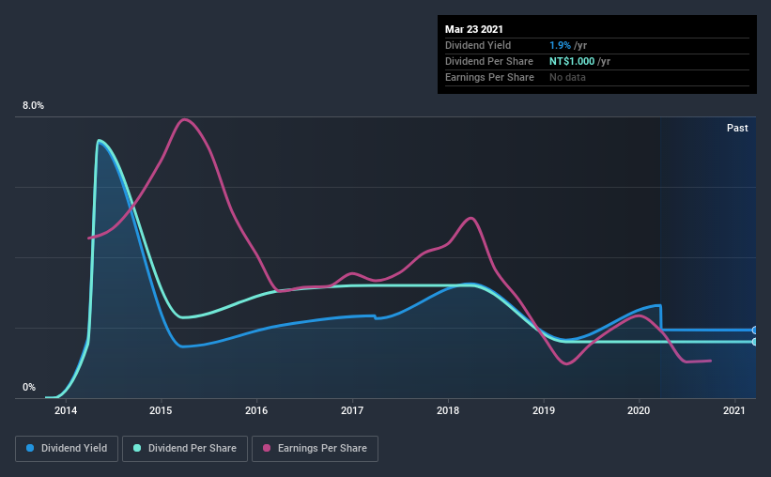The image size is (771, 477).
Task: Click the 2019 x-axis year label
Action: click(544, 410)
